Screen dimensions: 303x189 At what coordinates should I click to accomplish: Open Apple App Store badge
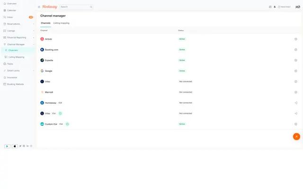(15, 146)
